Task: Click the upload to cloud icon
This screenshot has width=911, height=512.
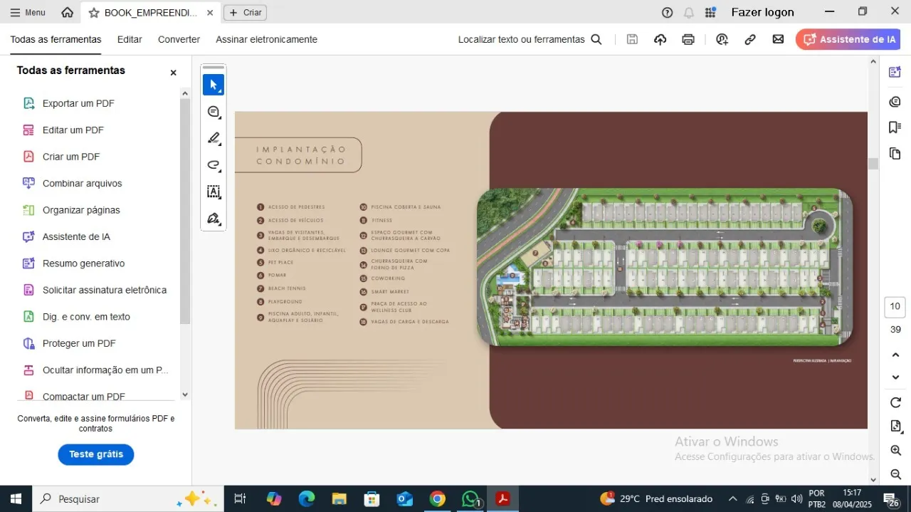Action: pos(660,39)
